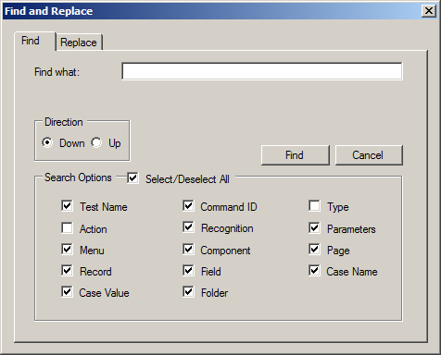Click the Find what text field
The width and height of the screenshot is (441, 355).
(x=262, y=71)
